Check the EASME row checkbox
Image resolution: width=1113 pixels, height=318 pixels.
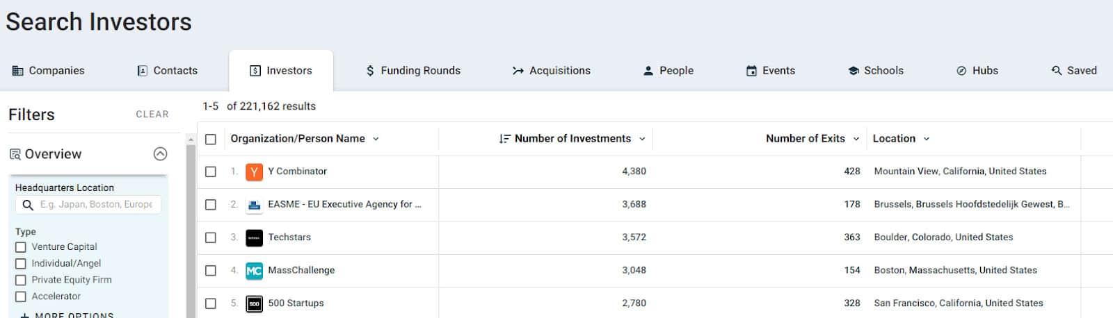tap(211, 205)
